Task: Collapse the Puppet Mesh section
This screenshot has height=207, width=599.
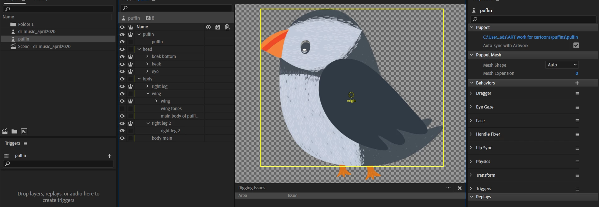Action: coord(472,55)
